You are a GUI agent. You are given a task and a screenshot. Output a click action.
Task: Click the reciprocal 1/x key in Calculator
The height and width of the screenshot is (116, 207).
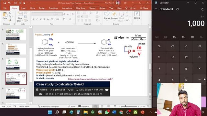tap(159, 57)
